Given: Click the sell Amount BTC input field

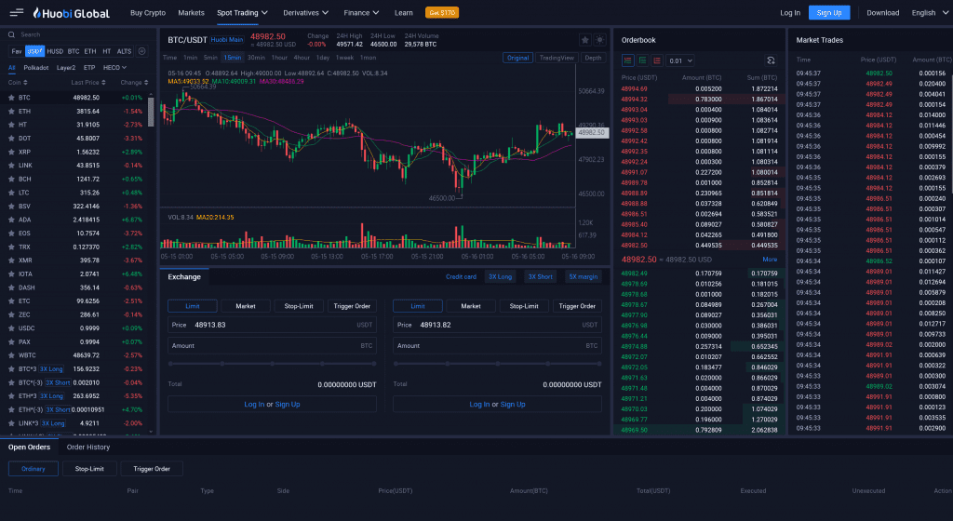Looking at the screenshot, I should pos(497,345).
